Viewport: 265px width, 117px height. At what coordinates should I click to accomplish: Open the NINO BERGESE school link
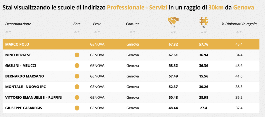tap(19, 55)
